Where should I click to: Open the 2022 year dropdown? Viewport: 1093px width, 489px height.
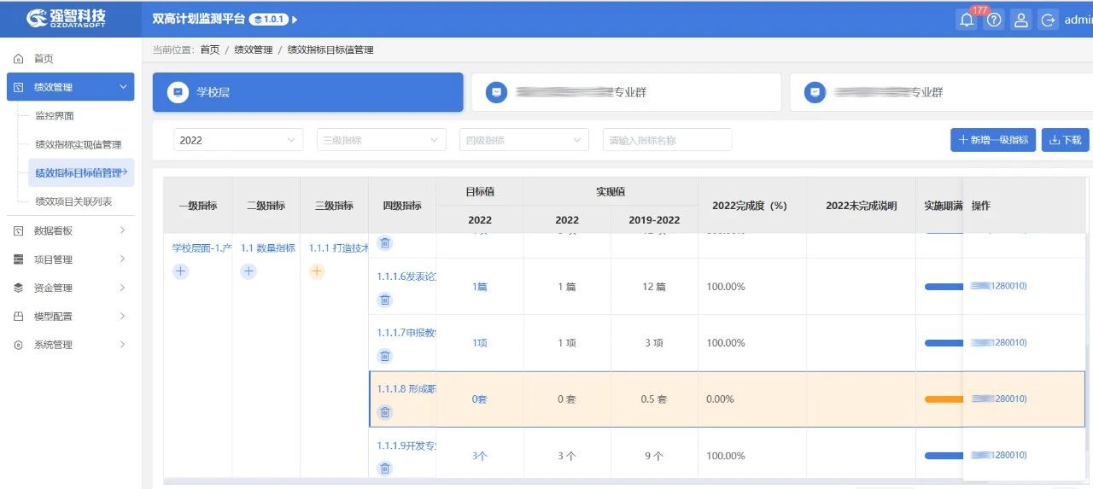pos(238,140)
